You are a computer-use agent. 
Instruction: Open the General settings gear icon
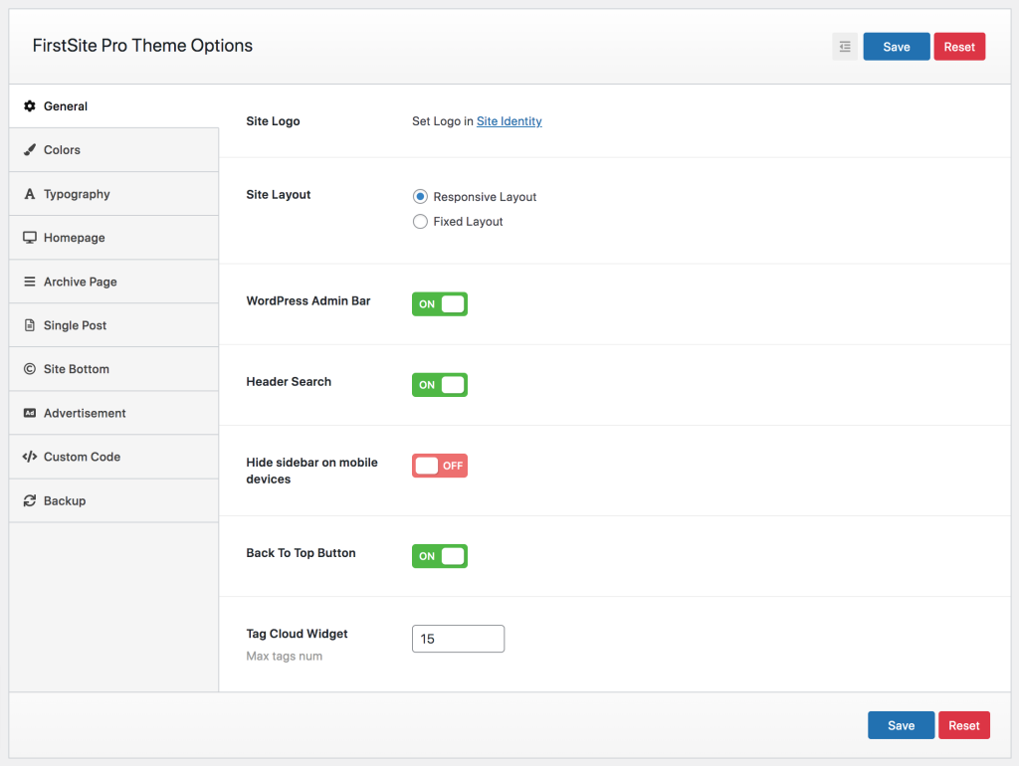click(x=30, y=105)
